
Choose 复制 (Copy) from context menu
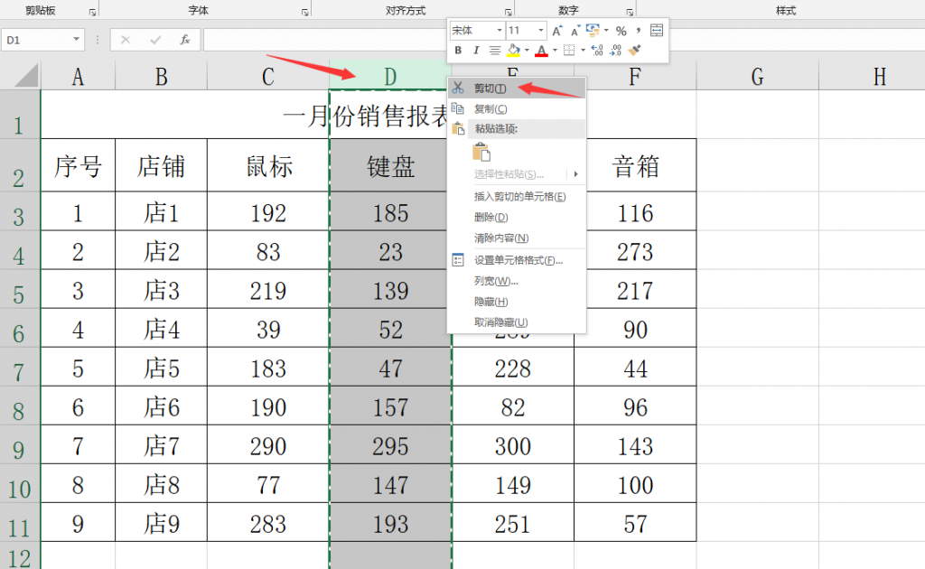(491, 108)
